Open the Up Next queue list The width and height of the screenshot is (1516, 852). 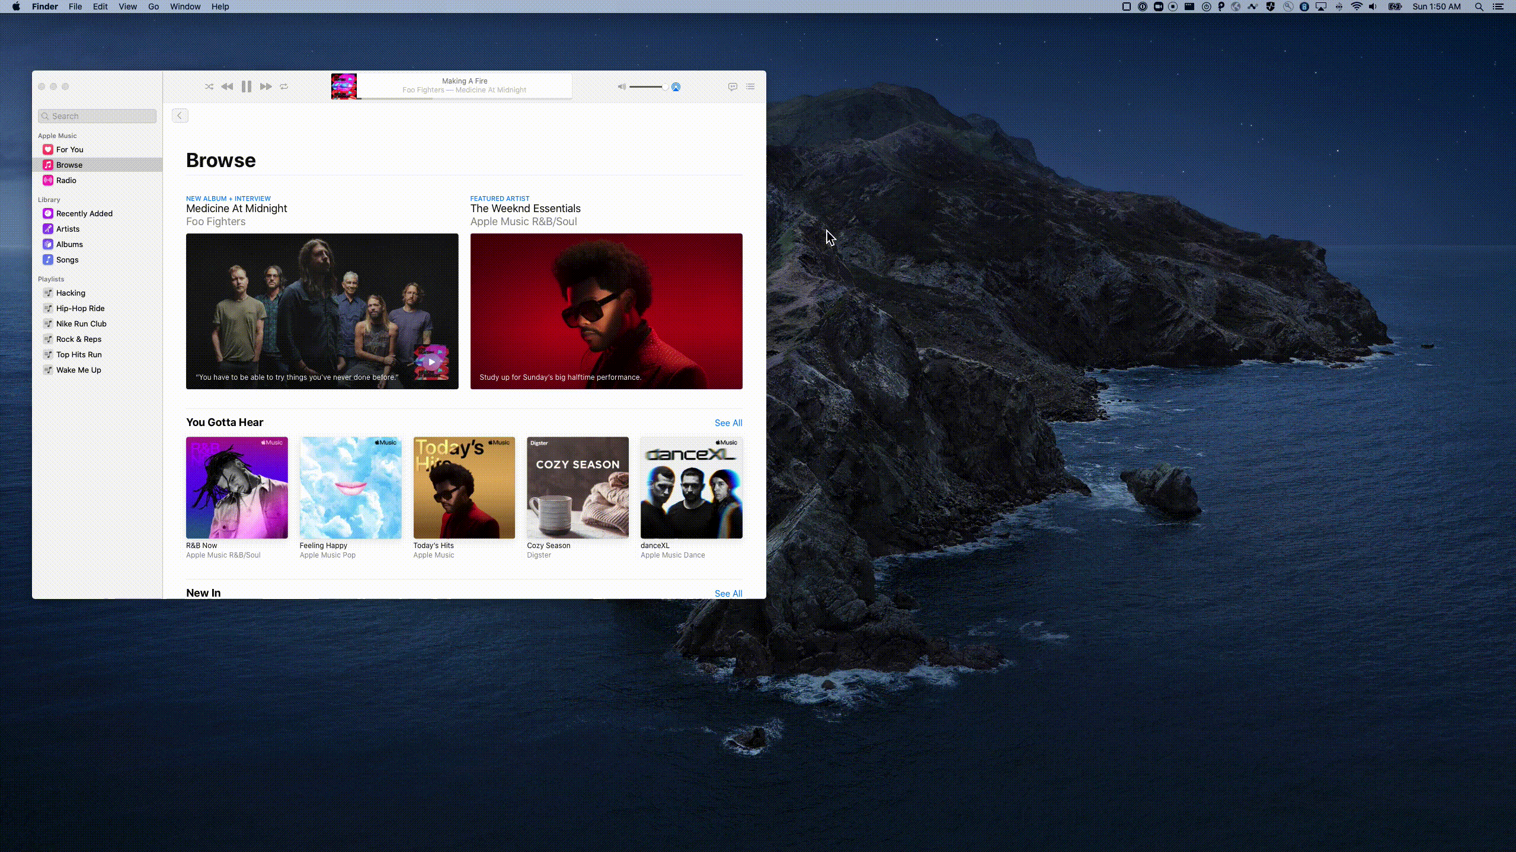tap(750, 87)
